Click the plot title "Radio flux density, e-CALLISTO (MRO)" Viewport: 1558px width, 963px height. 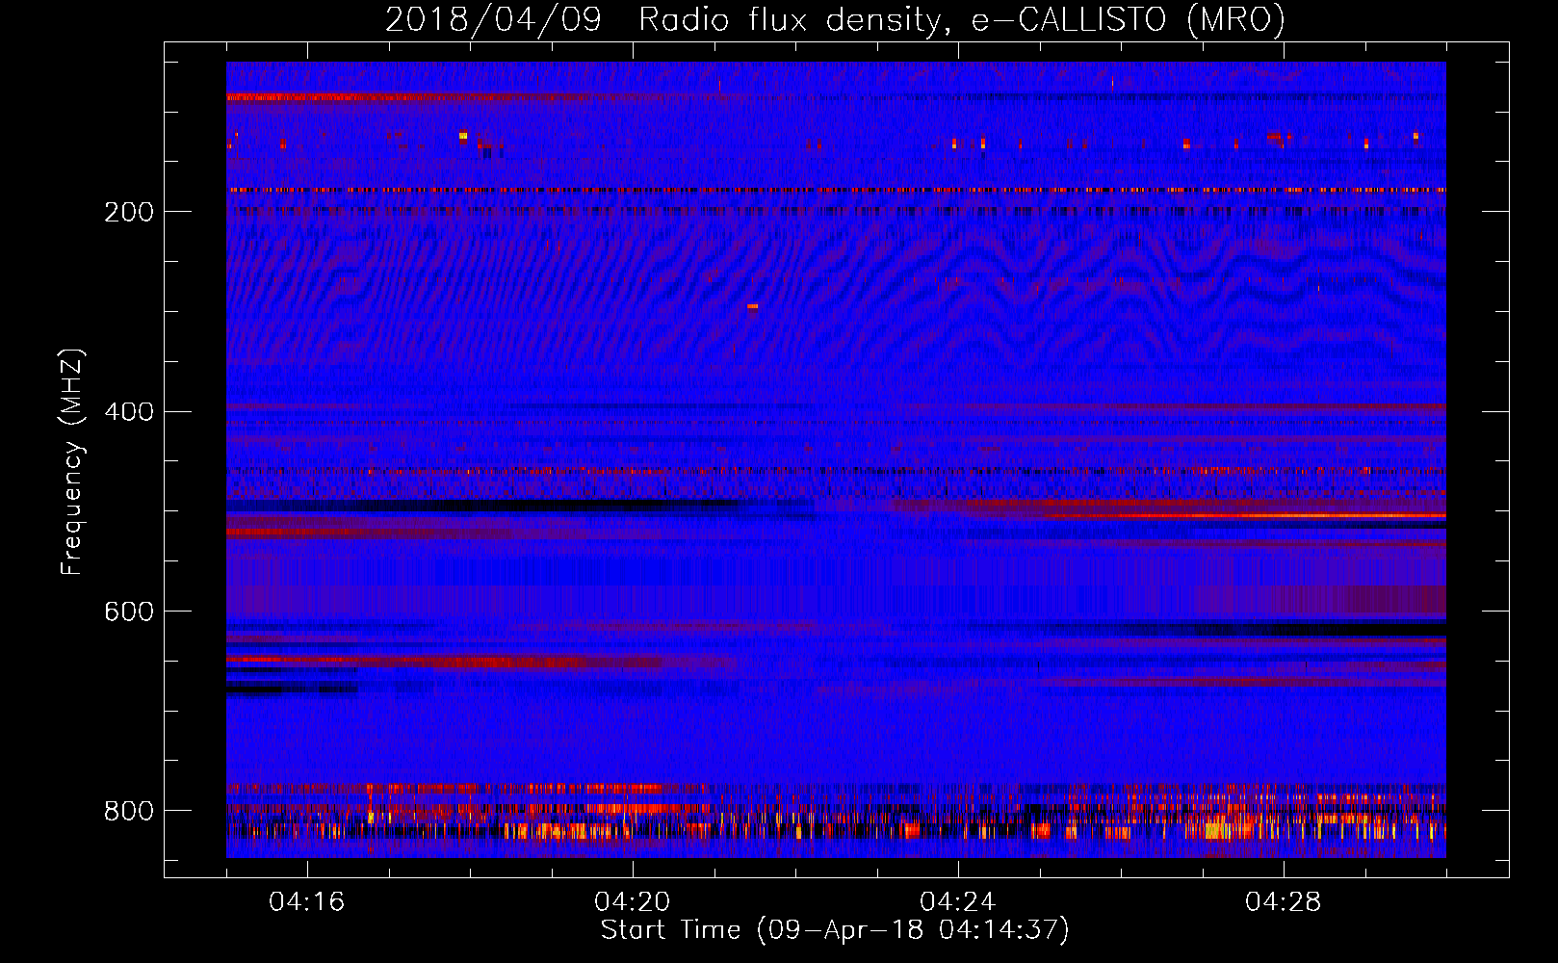pyautogui.click(x=961, y=19)
